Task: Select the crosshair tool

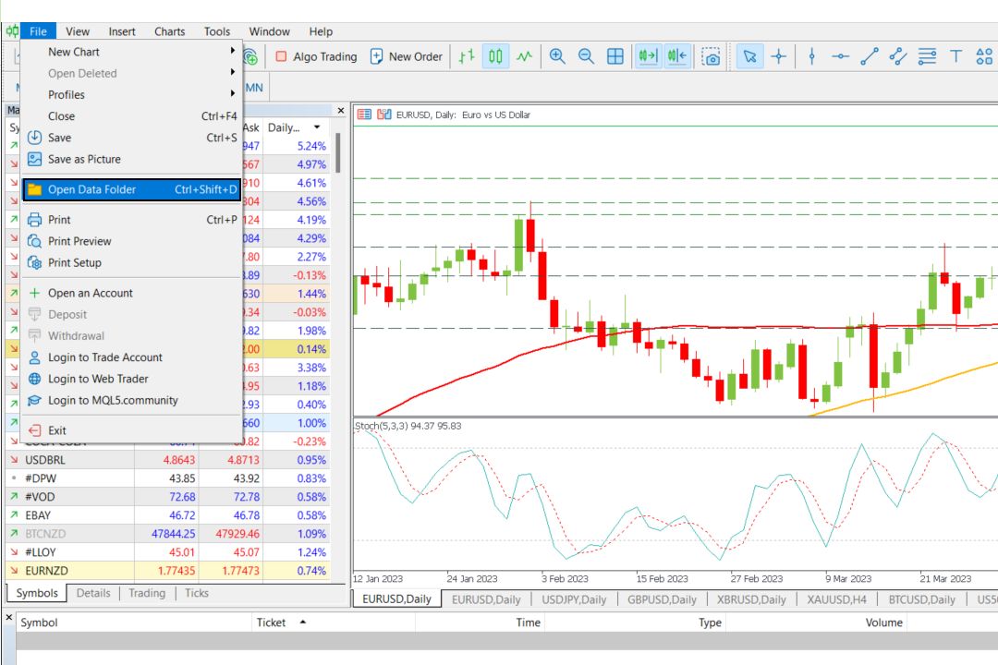Action: pyautogui.click(x=778, y=56)
